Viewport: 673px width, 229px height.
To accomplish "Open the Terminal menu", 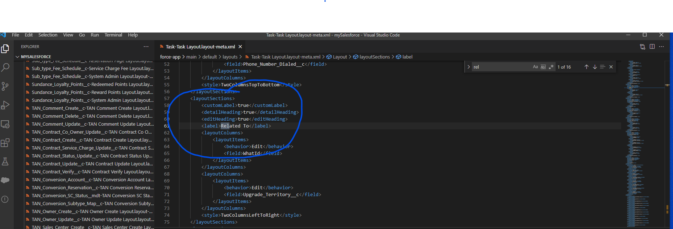I will [113, 35].
